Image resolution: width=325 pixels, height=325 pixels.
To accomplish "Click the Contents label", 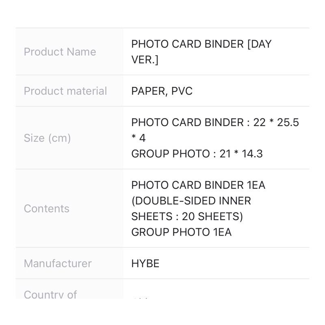I will [x=46, y=208].
